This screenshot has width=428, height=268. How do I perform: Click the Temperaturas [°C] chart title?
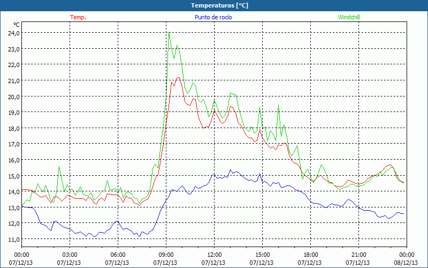click(x=219, y=5)
